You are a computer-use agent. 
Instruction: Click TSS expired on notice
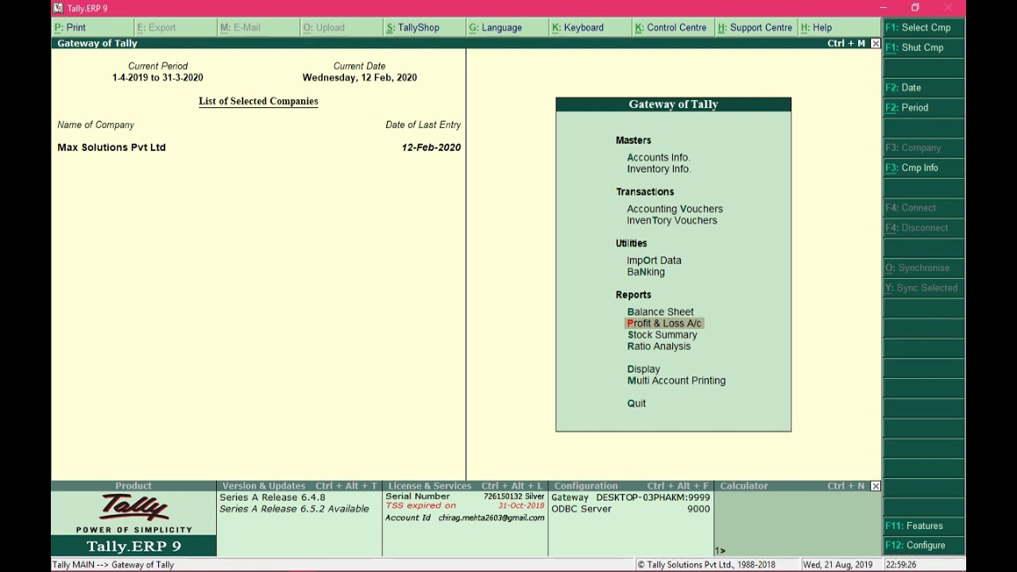(x=465, y=506)
